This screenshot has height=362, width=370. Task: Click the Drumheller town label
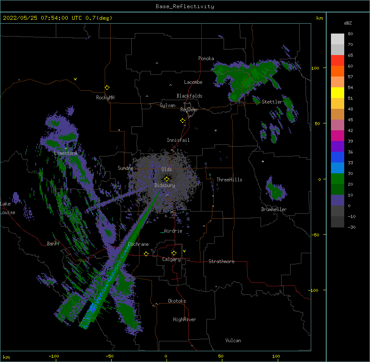(274, 209)
